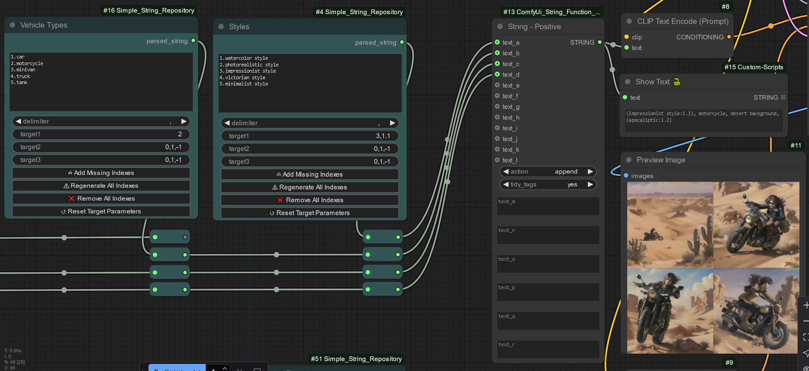
Task: Click the target2 field in Vehicle Types
Action: click(x=101, y=147)
